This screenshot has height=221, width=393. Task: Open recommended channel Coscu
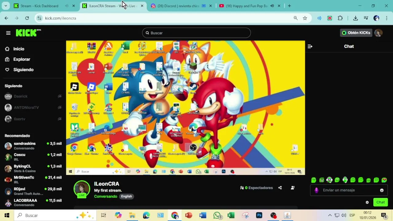click(33, 157)
